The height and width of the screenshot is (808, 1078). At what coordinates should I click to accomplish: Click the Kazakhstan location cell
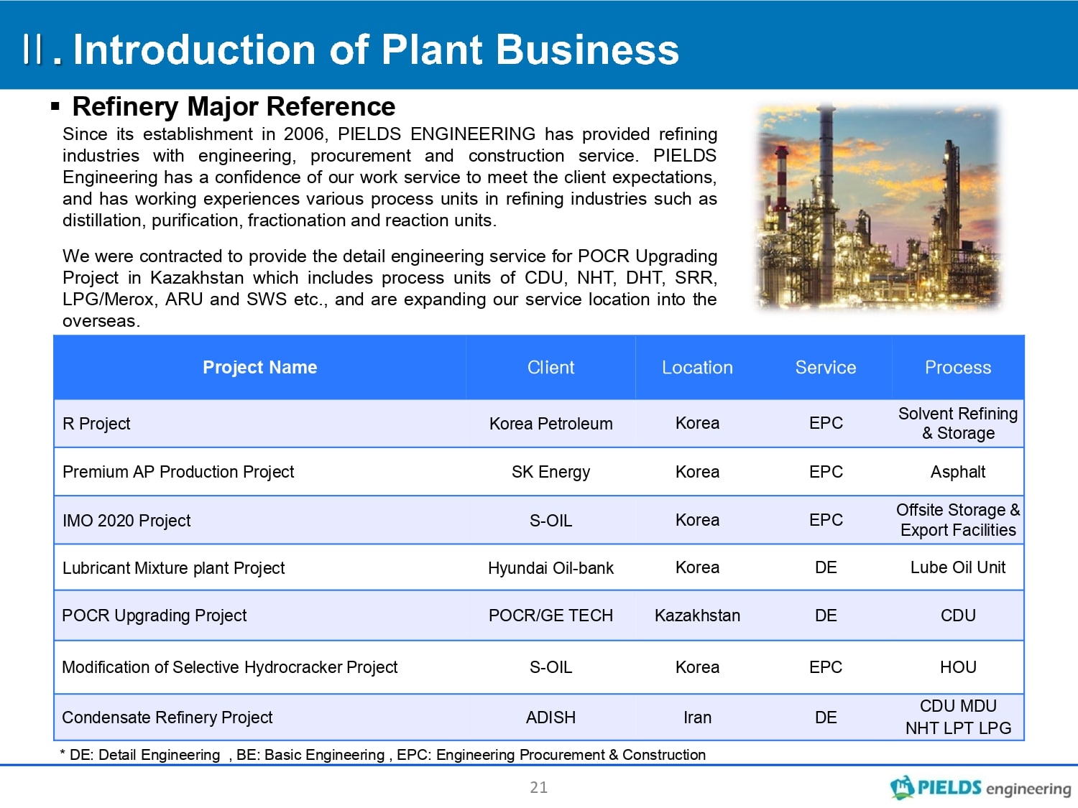pos(697,616)
